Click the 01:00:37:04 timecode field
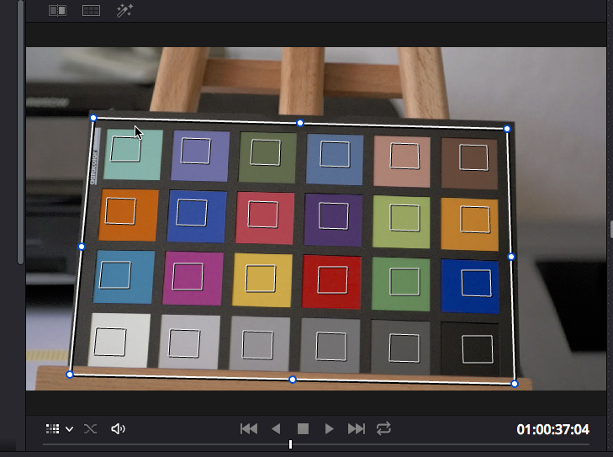 [552, 429]
